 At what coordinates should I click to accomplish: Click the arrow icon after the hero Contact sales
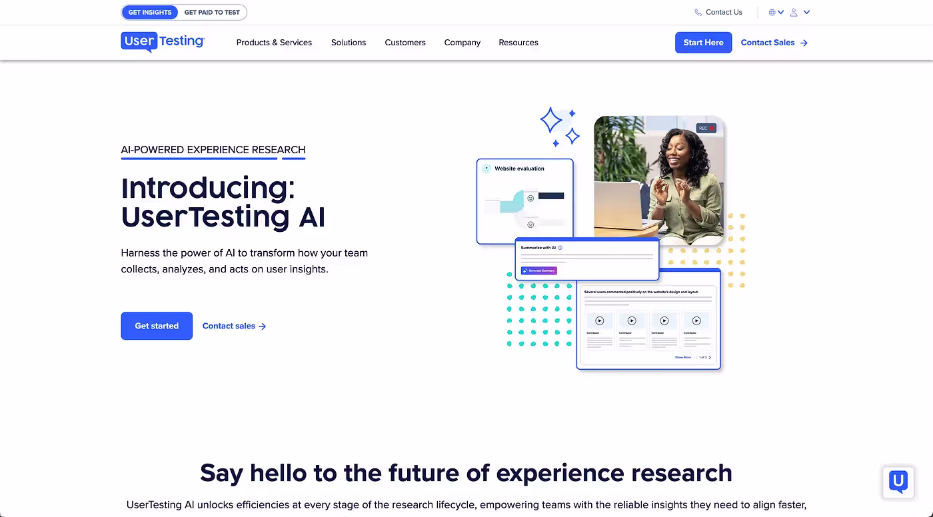coord(263,326)
